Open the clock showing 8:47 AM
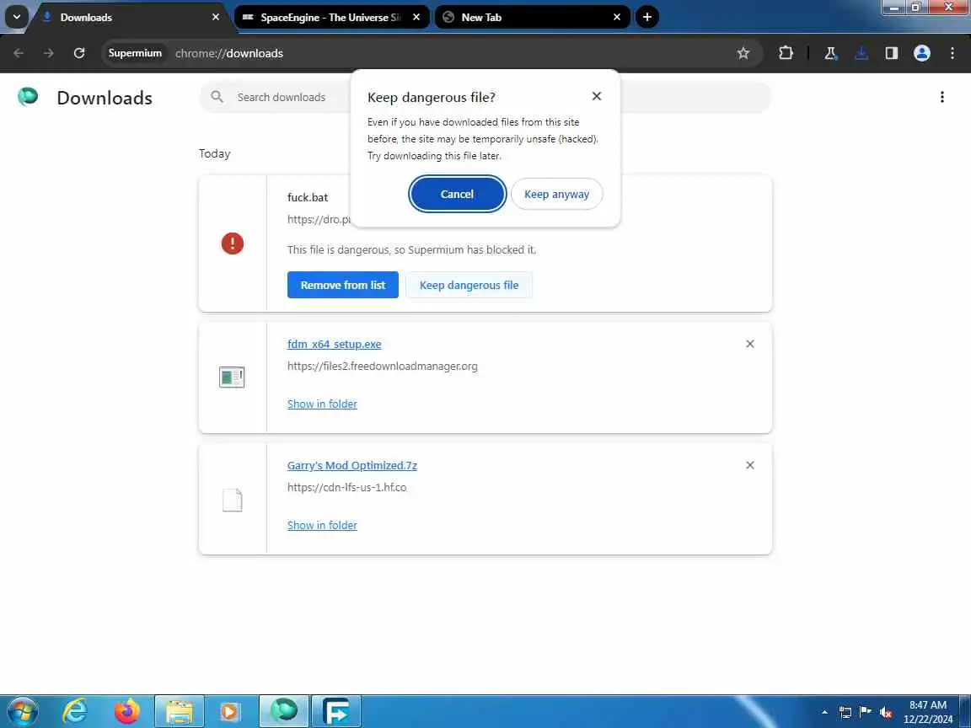 point(928,712)
